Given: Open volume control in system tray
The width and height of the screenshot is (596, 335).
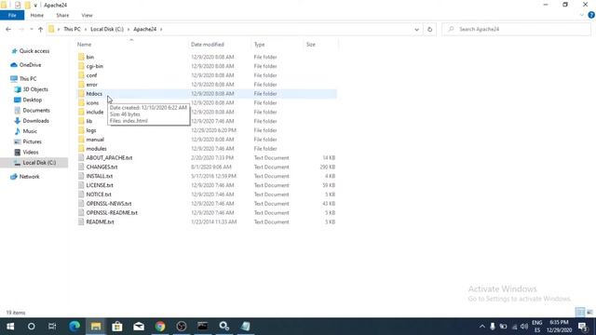Looking at the screenshot, I should coord(524,327).
